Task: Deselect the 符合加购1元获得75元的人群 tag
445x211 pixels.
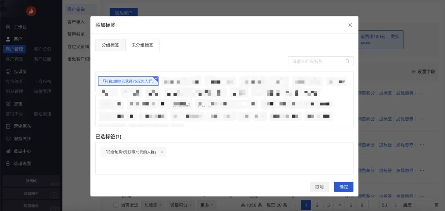Action: tap(128, 81)
